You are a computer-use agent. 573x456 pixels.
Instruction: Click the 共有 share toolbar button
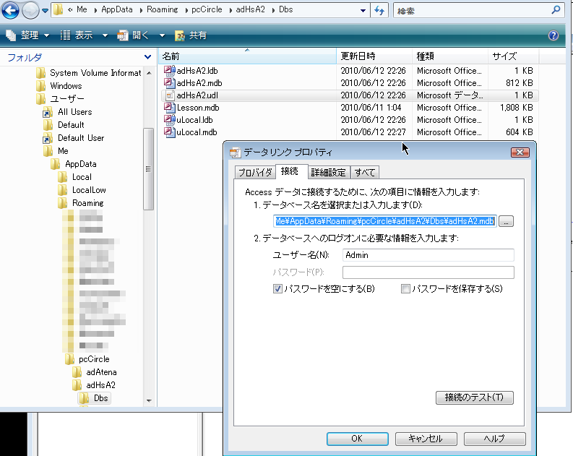(191, 35)
